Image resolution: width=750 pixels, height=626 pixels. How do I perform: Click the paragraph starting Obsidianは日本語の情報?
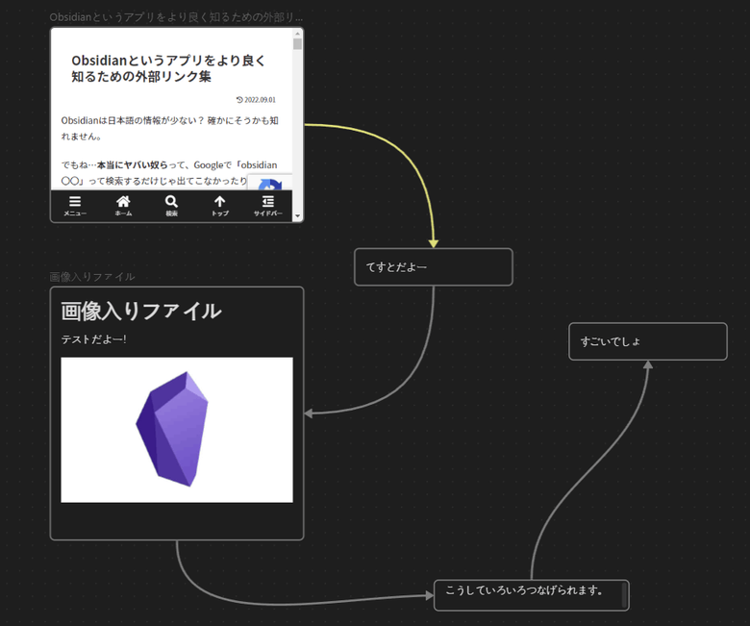169,128
